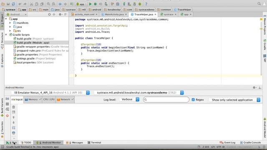The image size is (267, 150).
Task: Run the app with green play icon
Action: (x=91, y=4)
